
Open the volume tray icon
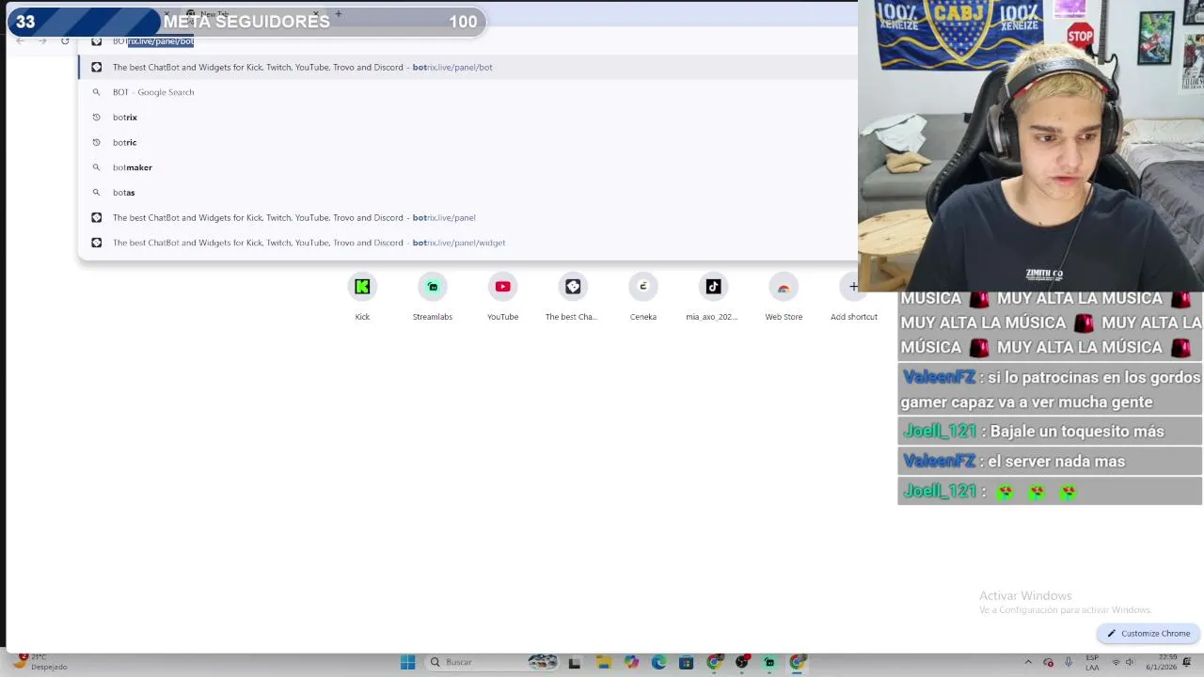pos(1130,662)
